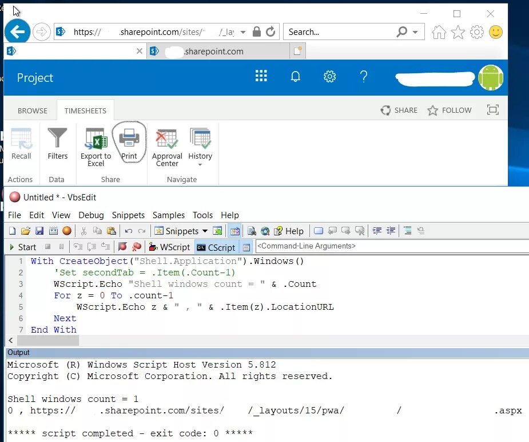Viewport: 529px width, 442px height.
Task: Refresh the SharePoint page
Action: (271, 31)
